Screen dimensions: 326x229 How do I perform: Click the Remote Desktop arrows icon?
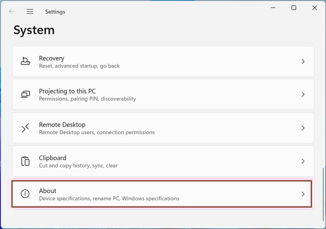click(25, 128)
